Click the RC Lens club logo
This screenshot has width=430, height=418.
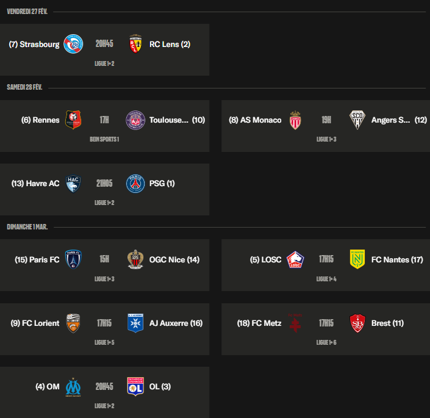click(135, 44)
